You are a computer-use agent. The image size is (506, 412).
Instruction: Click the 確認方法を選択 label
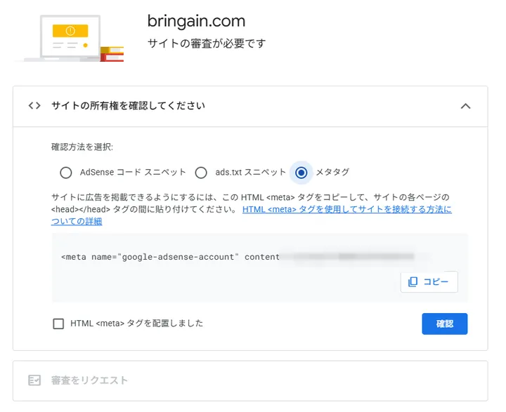point(82,147)
